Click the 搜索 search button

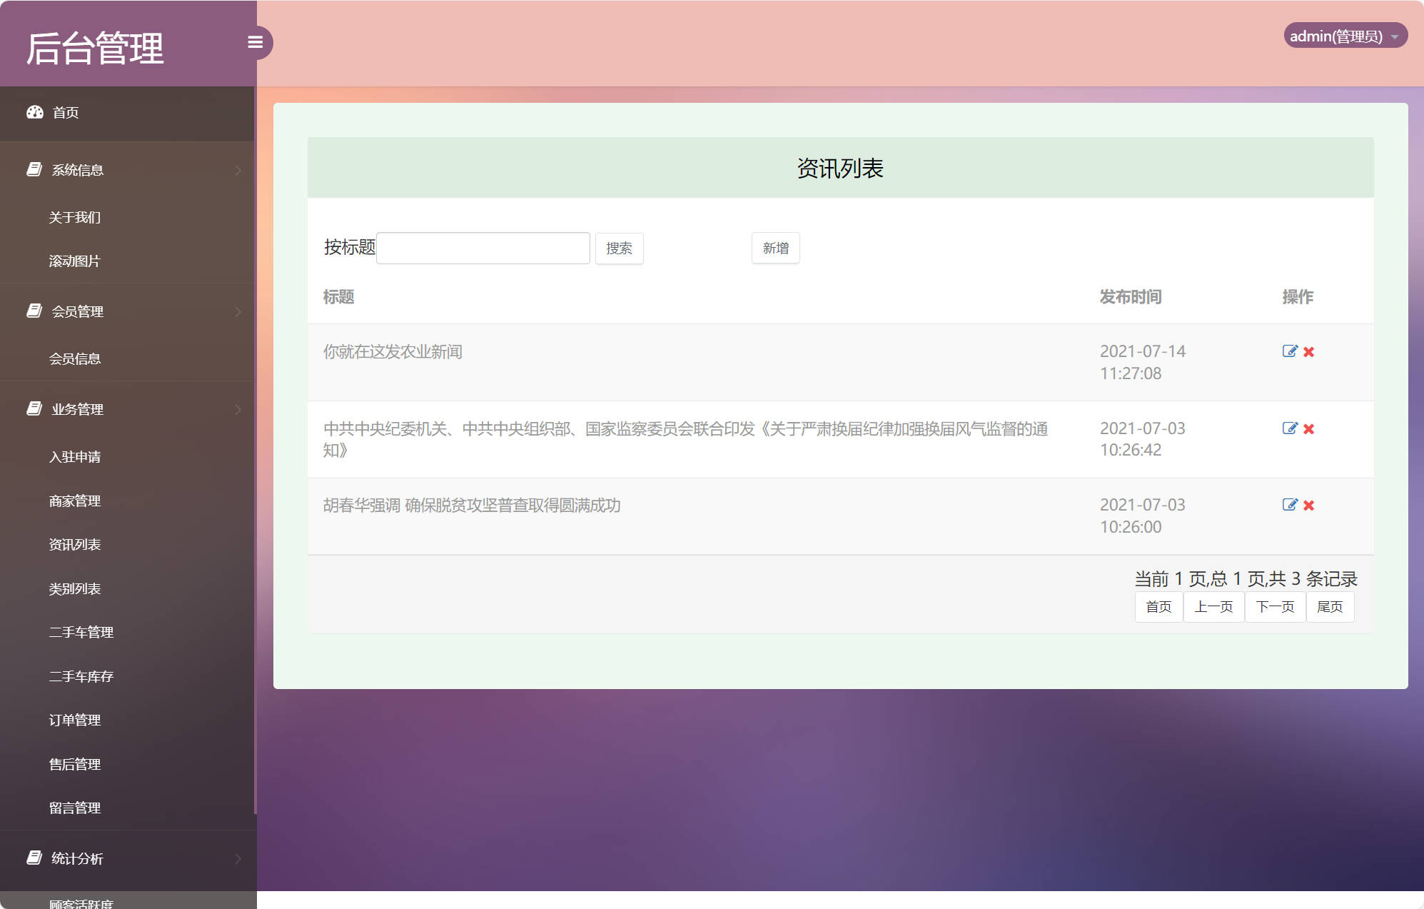[x=619, y=248]
